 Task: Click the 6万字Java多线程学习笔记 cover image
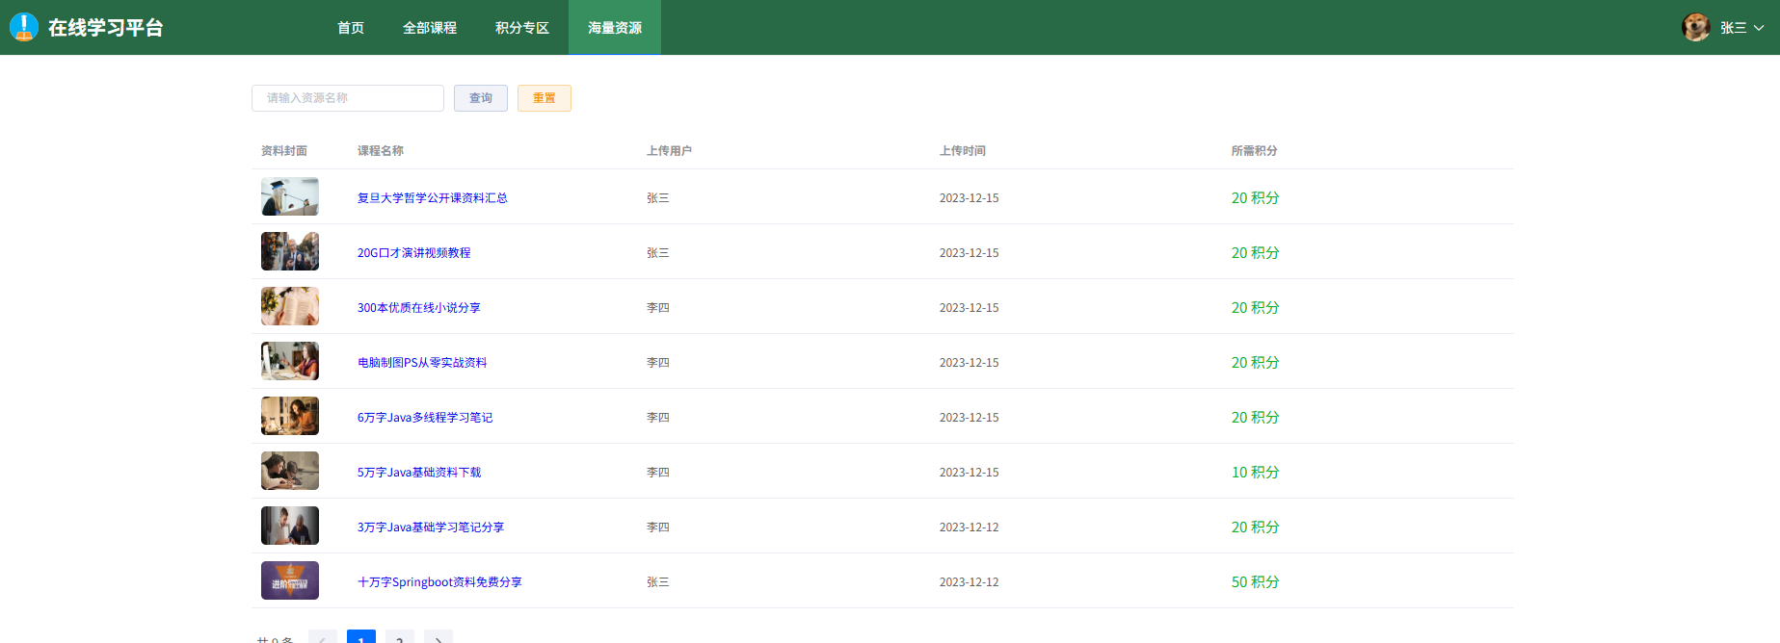pyautogui.click(x=290, y=416)
